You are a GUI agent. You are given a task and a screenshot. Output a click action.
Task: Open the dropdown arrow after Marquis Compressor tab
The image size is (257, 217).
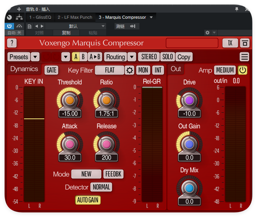151,17
